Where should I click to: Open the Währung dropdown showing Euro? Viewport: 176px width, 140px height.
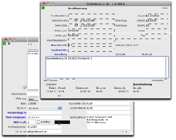pos(33,99)
